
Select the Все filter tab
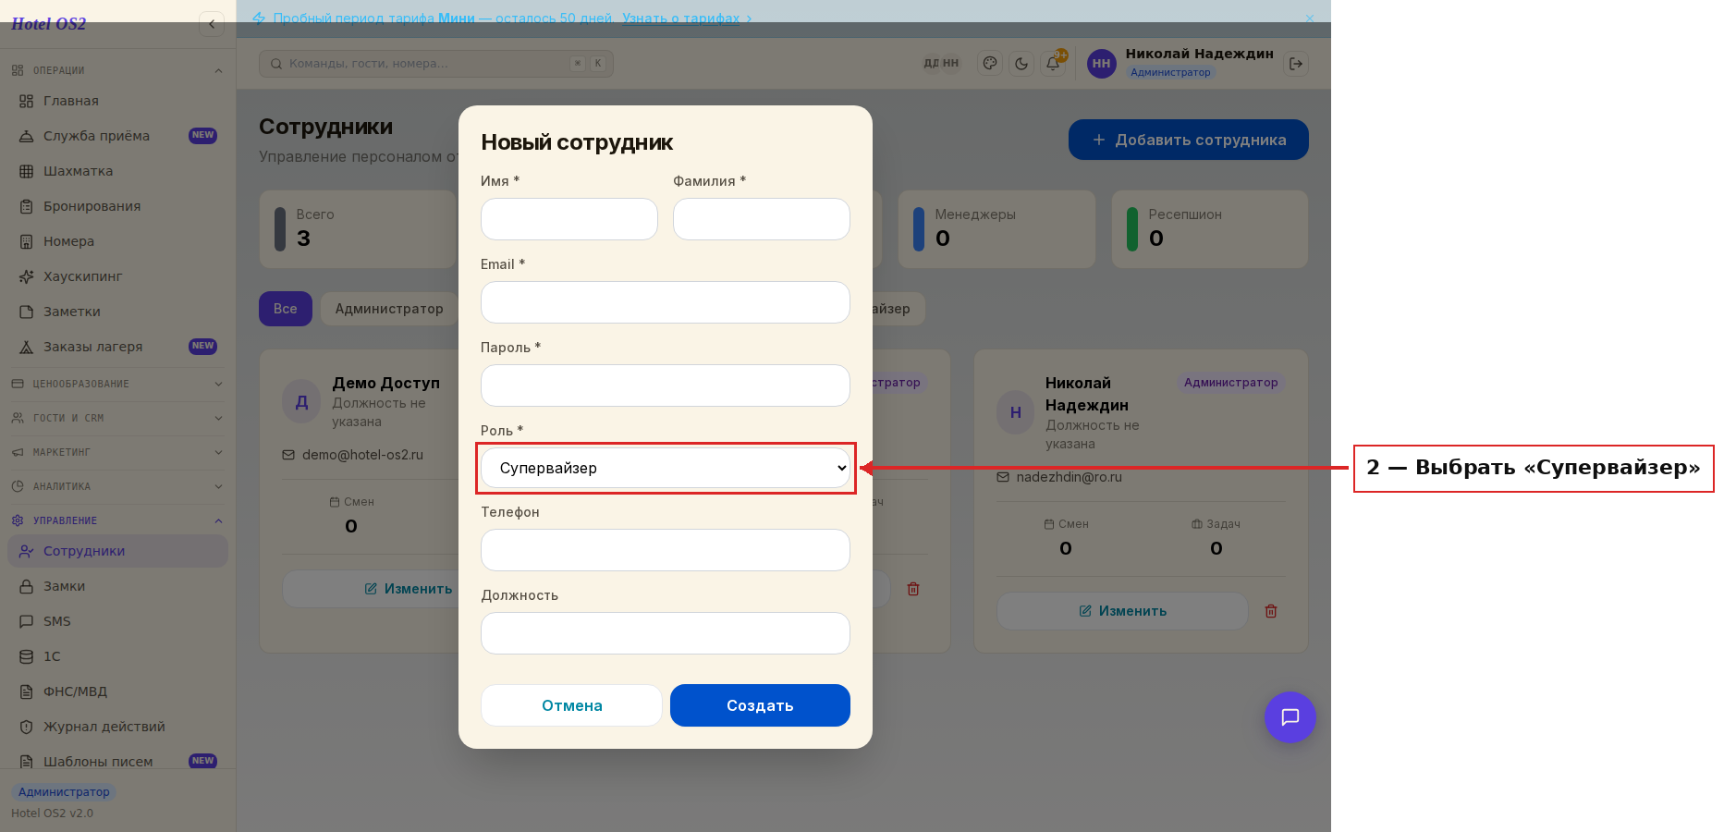pyautogui.click(x=286, y=309)
